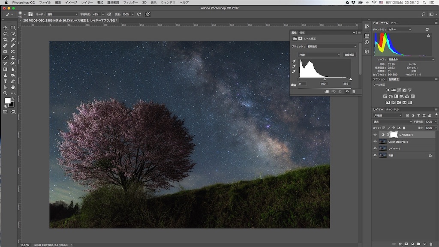The height and width of the screenshot is (247, 439).
Task: Add layer mask in Layers panel
Action: coord(406,244)
